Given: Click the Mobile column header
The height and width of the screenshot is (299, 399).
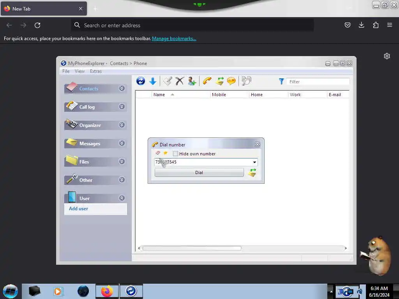Looking at the screenshot, I should point(230,95).
